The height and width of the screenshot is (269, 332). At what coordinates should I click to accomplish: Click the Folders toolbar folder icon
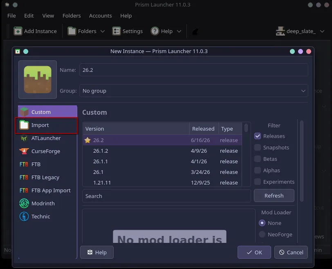72,31
